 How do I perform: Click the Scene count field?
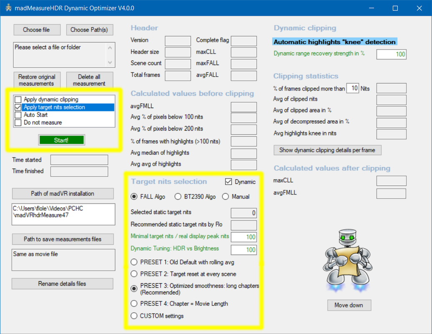point(178,64)
